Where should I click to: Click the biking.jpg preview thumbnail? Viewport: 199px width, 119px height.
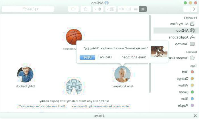point(159,52)
